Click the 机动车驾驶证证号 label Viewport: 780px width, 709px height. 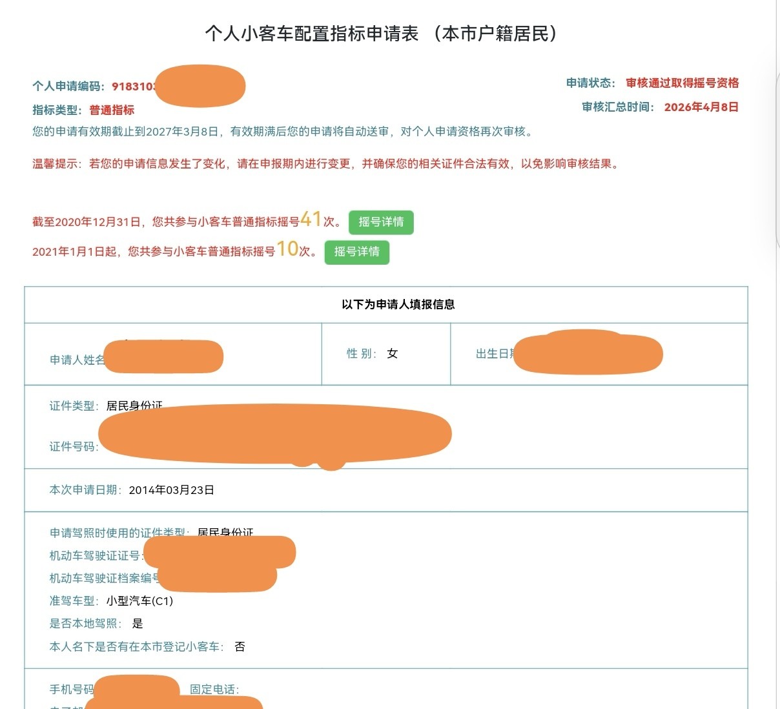pos(97,556)
